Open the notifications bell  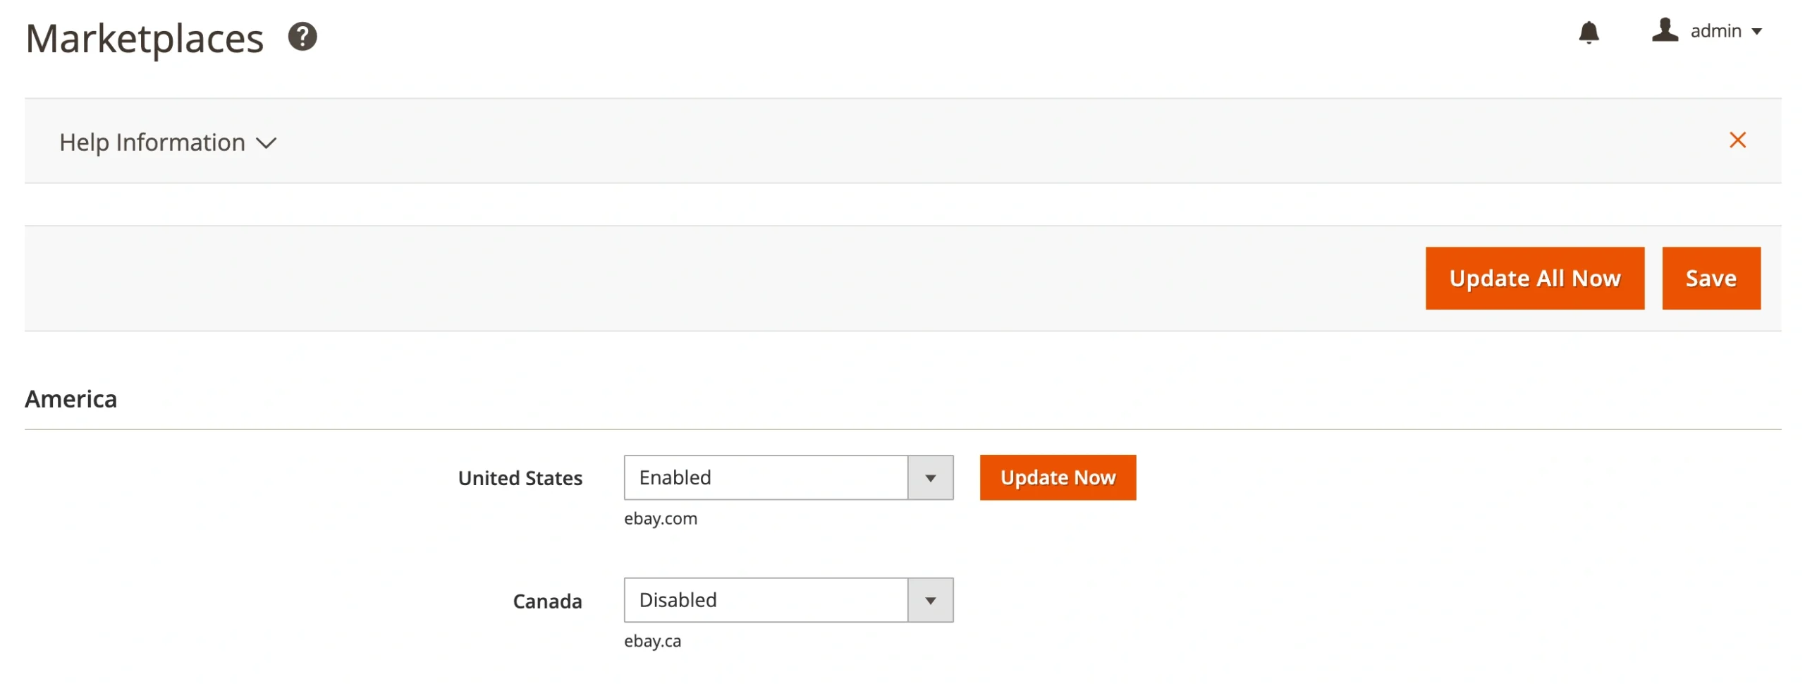tap(1587, 32)
